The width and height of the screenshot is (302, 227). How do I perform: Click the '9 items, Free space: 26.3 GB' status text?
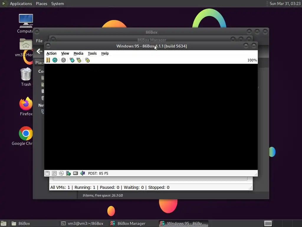[103, 195]
